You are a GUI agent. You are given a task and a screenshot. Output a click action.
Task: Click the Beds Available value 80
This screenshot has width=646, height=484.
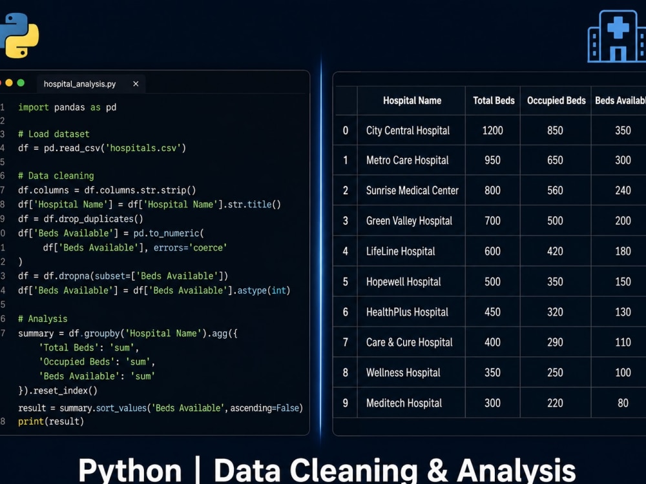tap(623, 403)
